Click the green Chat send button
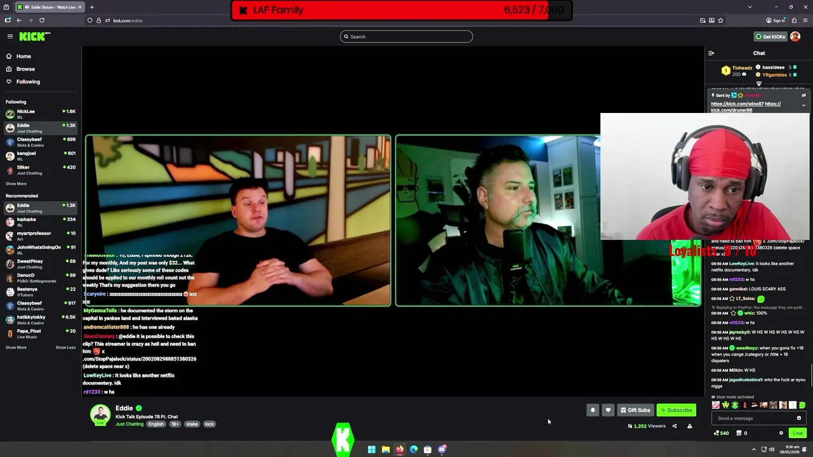The height and width of the screenshot is (457, 813). pyautogui.click(x=798, y=433)
